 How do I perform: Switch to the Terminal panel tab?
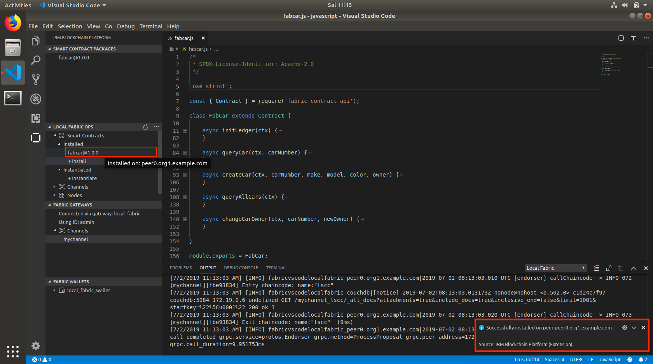click(x=276, y=268)
